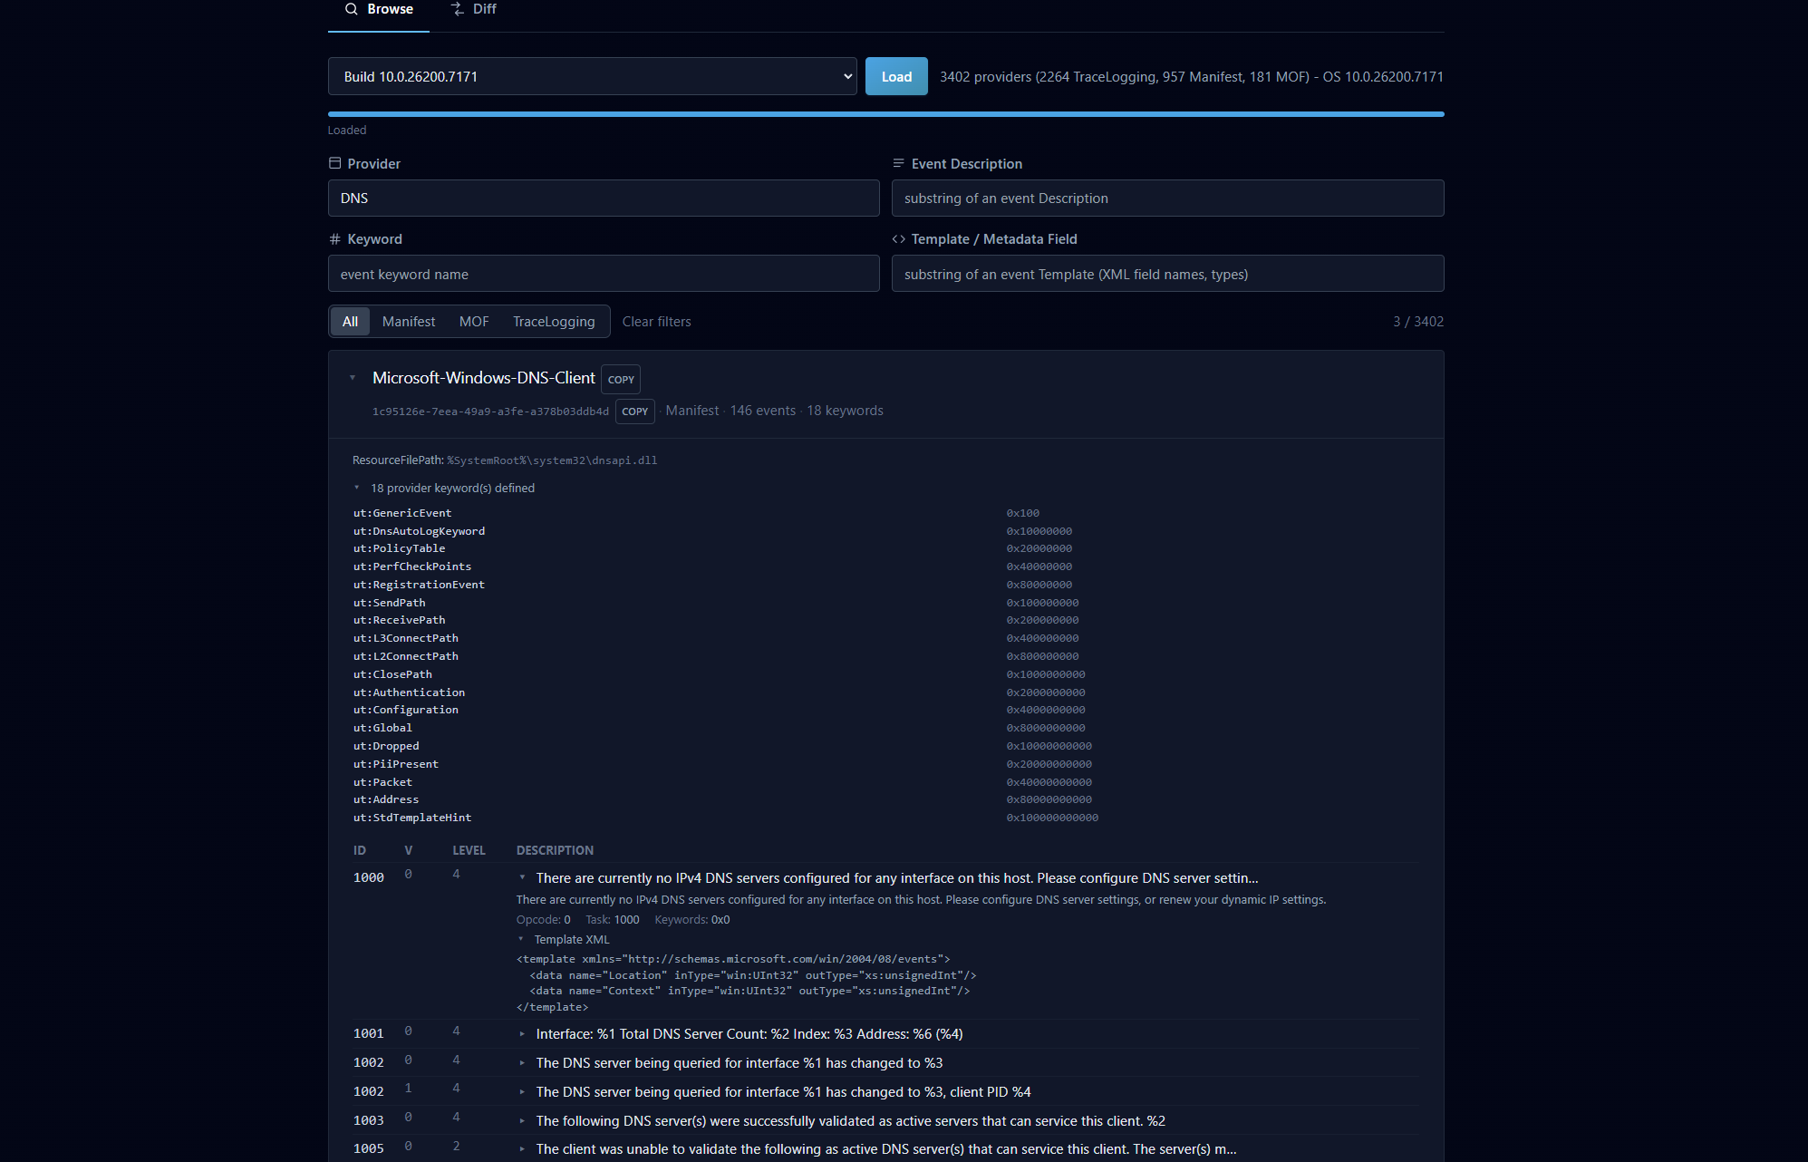The width and height of the screenshot is (1808, 1162).
Task: Click the magnifier icon on Browse tab
Action: coord(352,9)
